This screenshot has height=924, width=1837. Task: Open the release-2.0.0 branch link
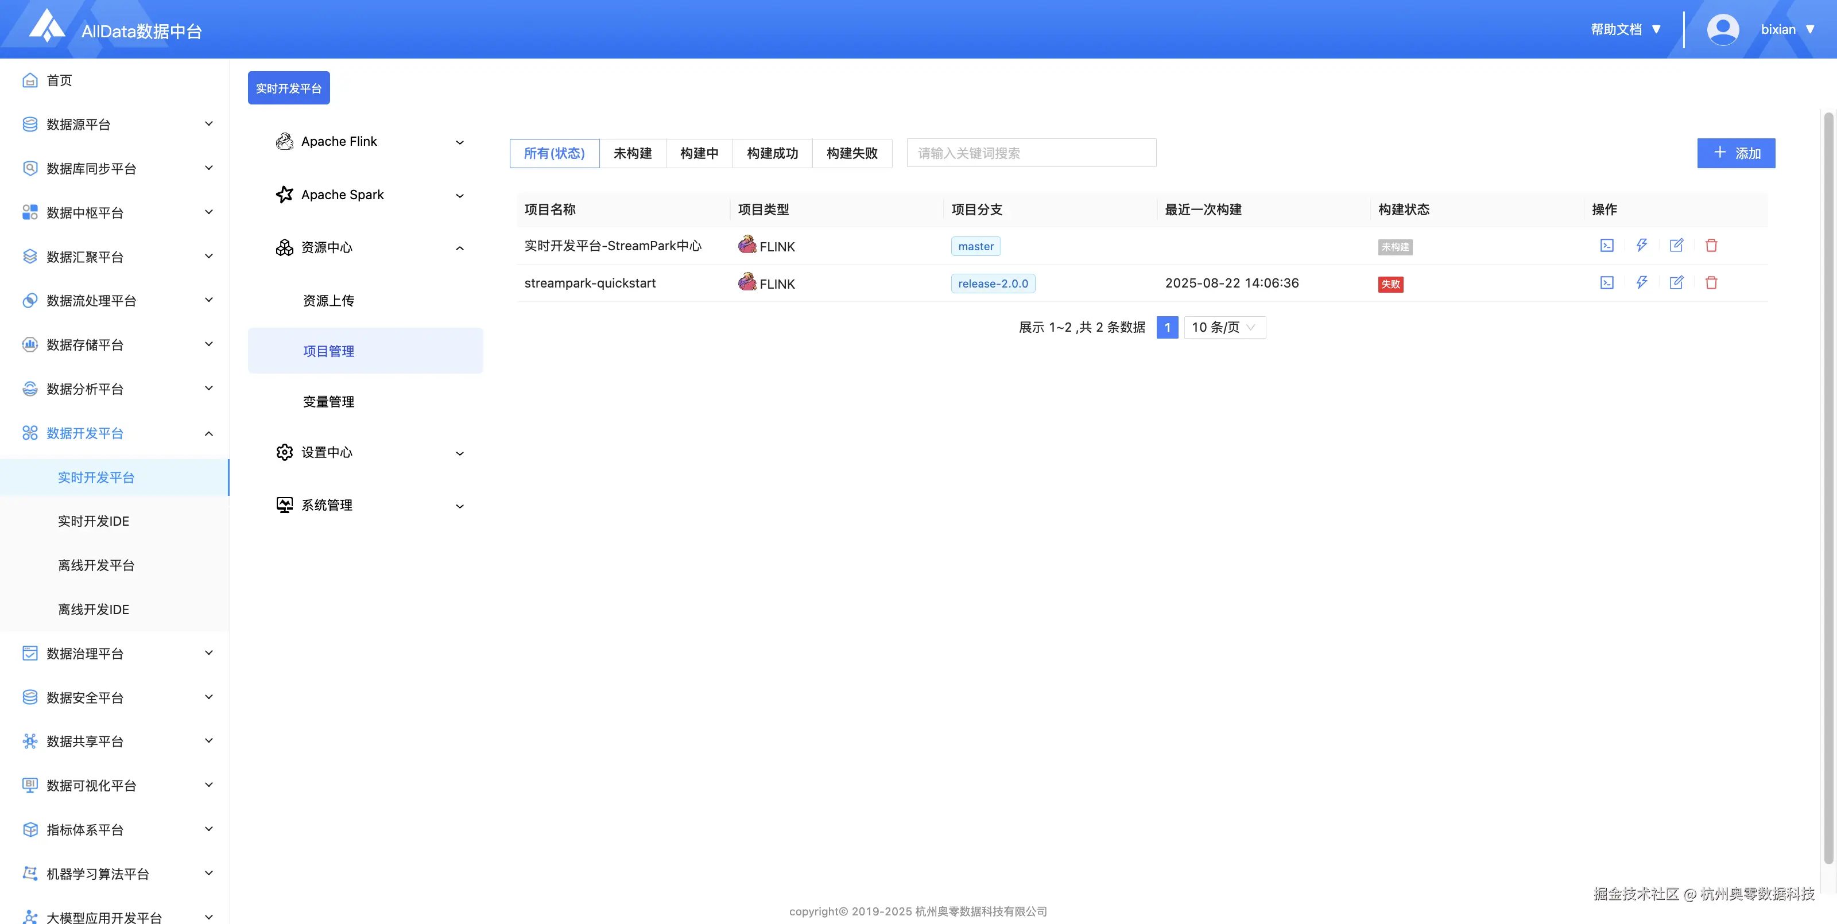993,283
